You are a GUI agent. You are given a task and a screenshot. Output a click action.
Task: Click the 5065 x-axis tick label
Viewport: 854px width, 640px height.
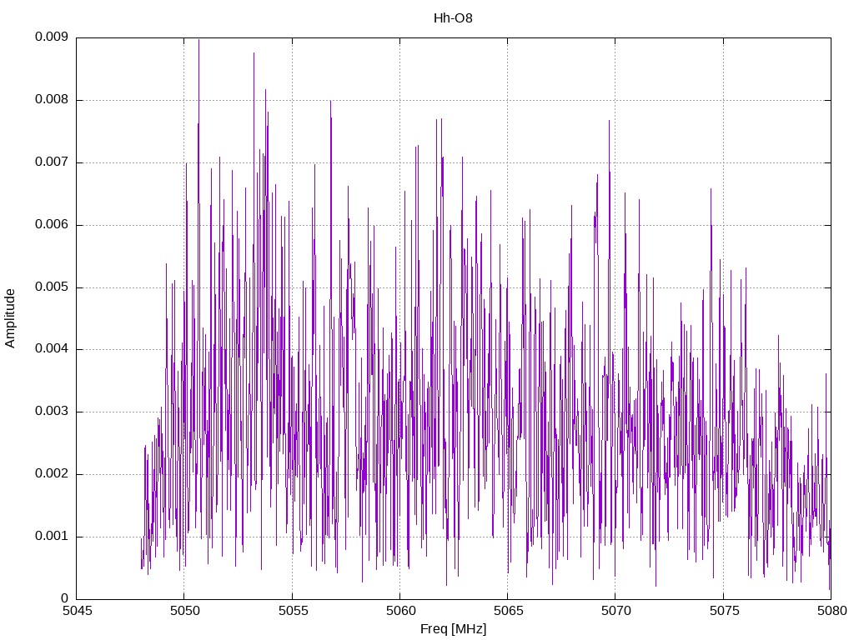[x=509, y=611]
